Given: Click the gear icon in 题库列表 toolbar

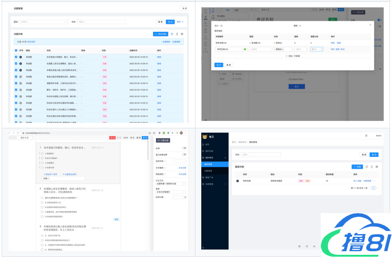Looking at the screenshot, I should pyautogui.click(x=377, y=167).
